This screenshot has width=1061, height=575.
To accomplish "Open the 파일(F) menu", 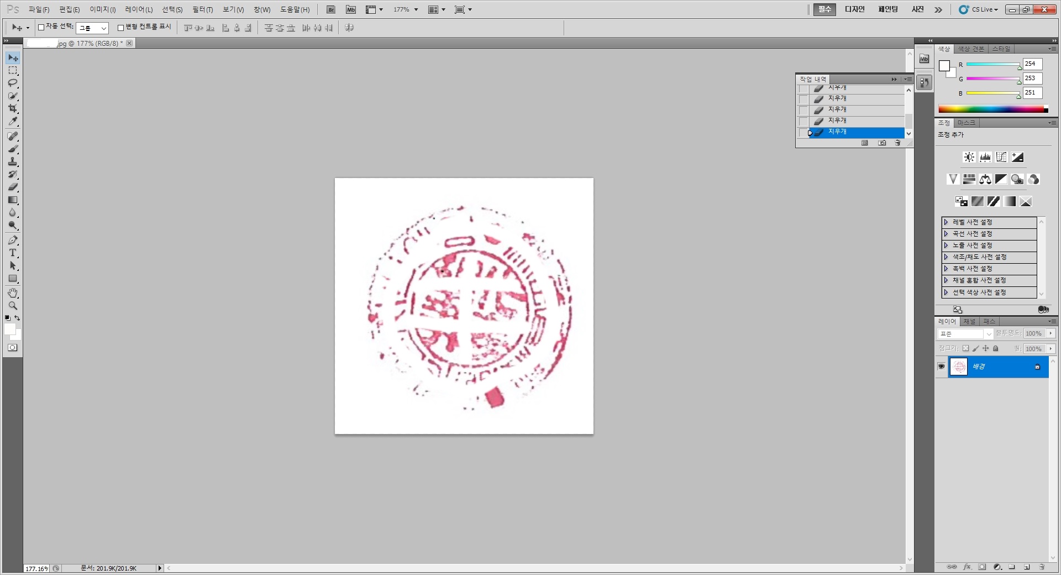I will click(39, 10).
